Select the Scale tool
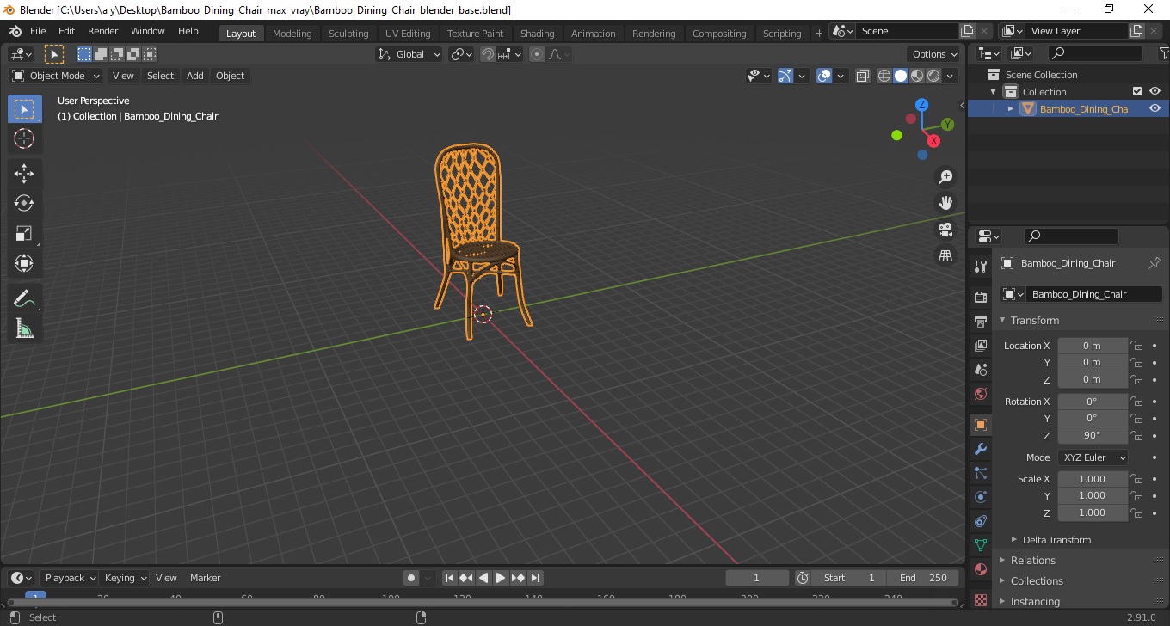Image resolution: width=1170 pixels, height=626 pixels. click(24, 233)
